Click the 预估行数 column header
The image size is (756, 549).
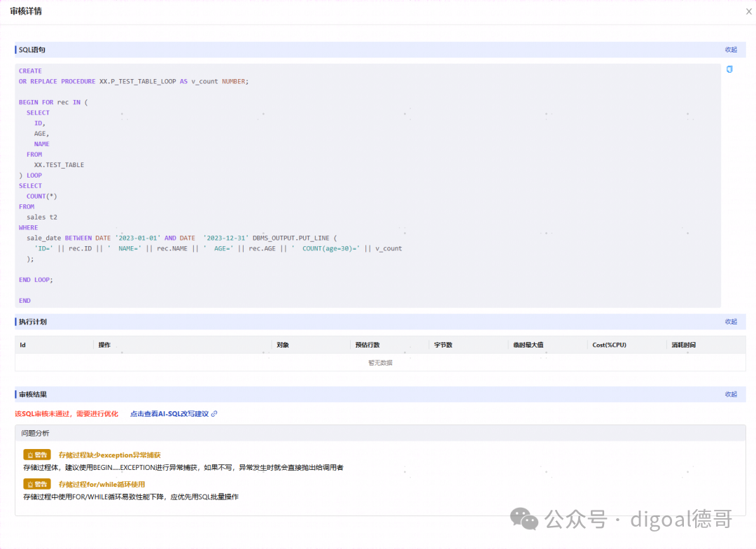coord(367,345)
